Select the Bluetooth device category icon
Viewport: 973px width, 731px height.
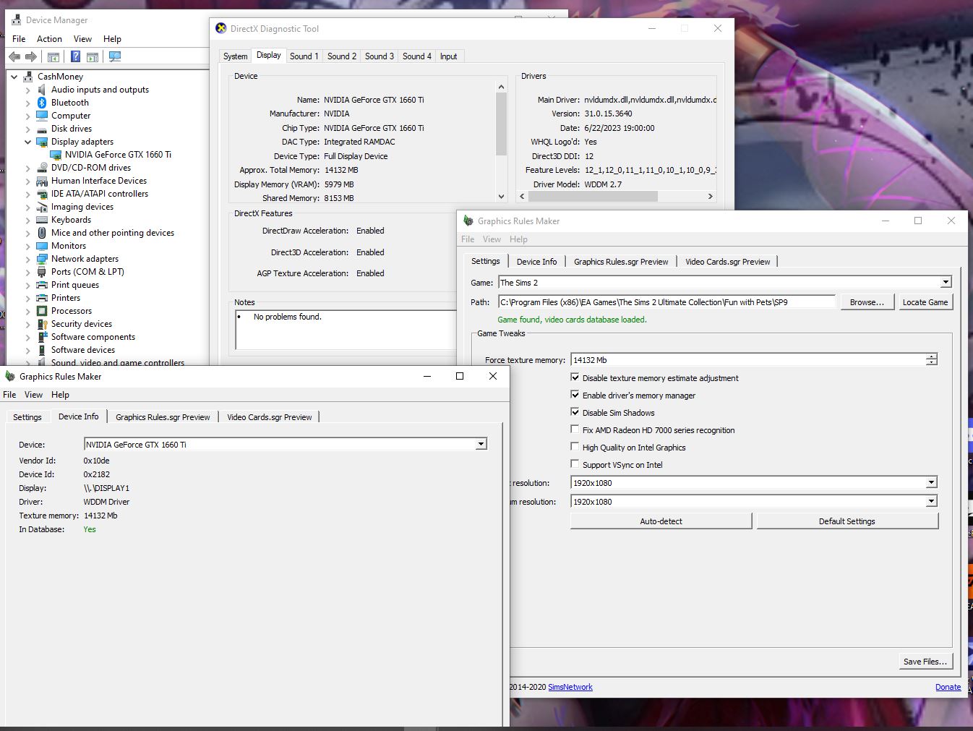pyautogui.click(x=42, y=103)
